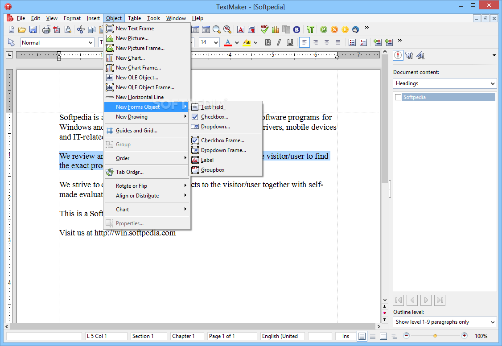Export document as PDF icon

click(57, 30)
